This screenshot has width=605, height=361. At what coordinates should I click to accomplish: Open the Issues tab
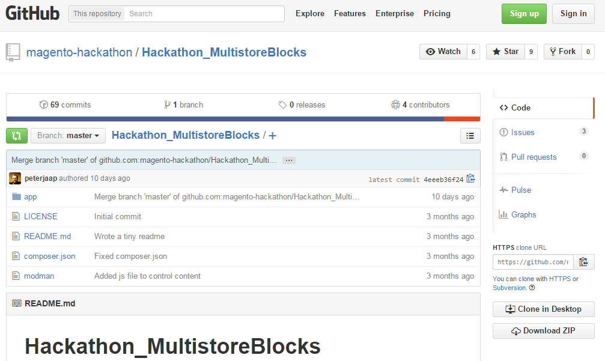[543, 132]
